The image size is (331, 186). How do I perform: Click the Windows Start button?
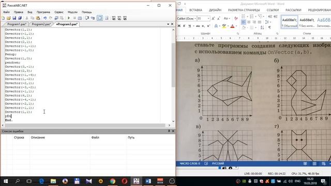6,181
